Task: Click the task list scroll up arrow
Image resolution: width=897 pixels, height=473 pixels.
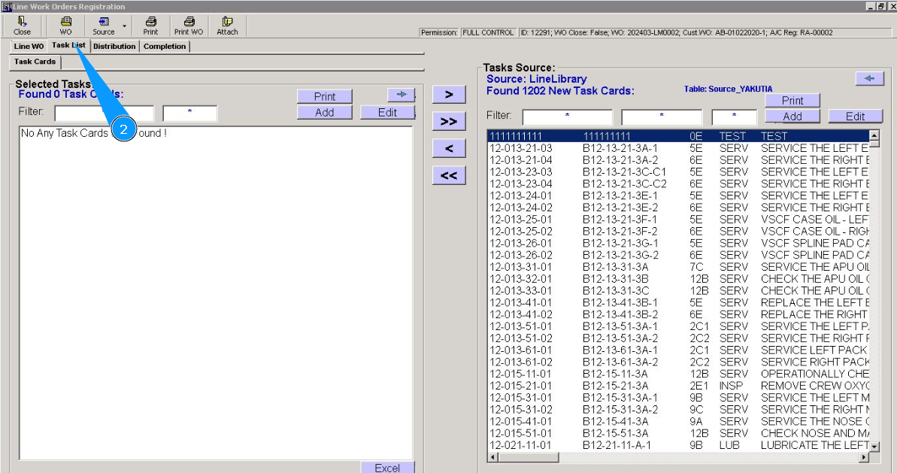Action: pos(874,135)
